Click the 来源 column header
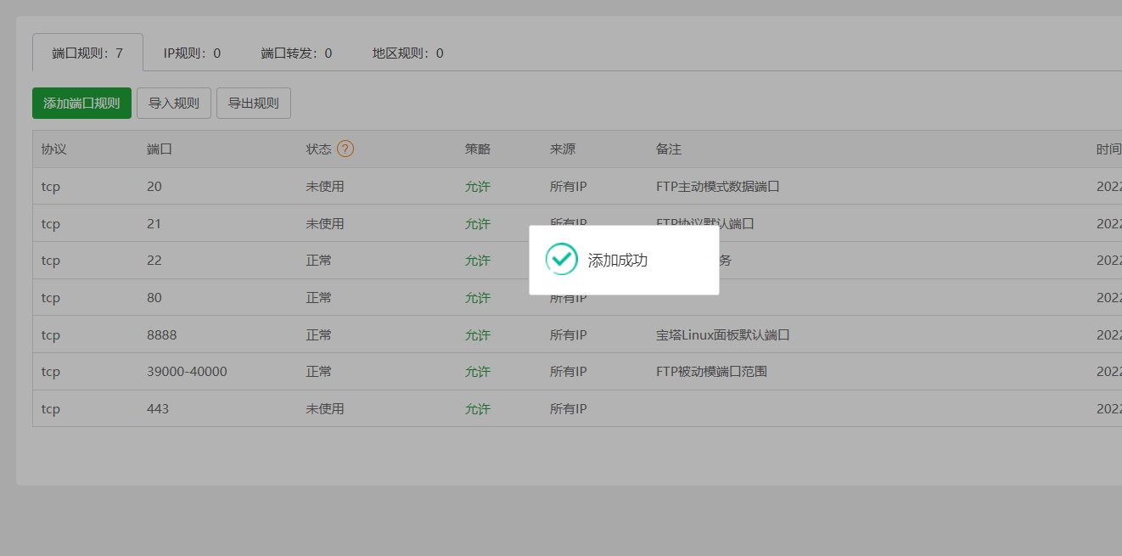Image resolution: width=1122 pixels, height=556 pixels. click(563, 149)
